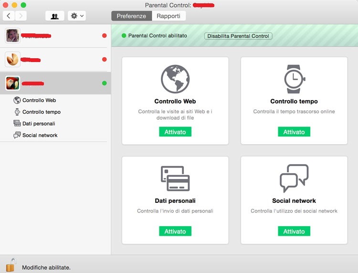Click the Dati personali card title
This screenshot has height=273, width=358.
pyautogui.click(x=175, y=200)
